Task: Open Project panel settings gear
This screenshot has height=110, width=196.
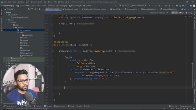Action: [40, 9]
